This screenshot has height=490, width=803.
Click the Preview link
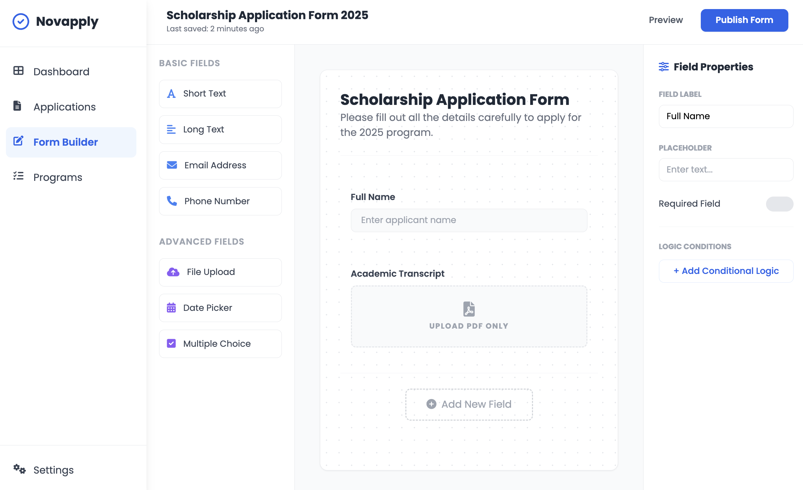point(666,20)
